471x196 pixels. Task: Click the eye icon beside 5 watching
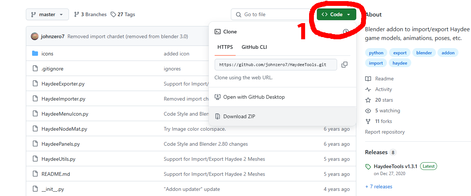(x=368, y=111)
